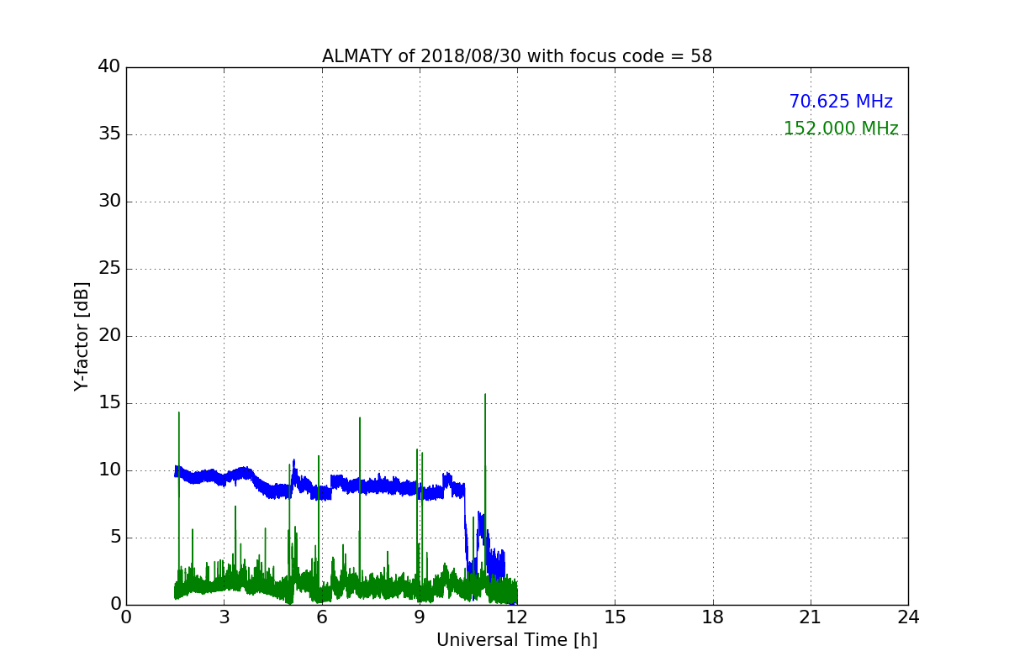1009x672 pixels.
Task: Click x-axis tick label 12
Action: pos(517,617)
